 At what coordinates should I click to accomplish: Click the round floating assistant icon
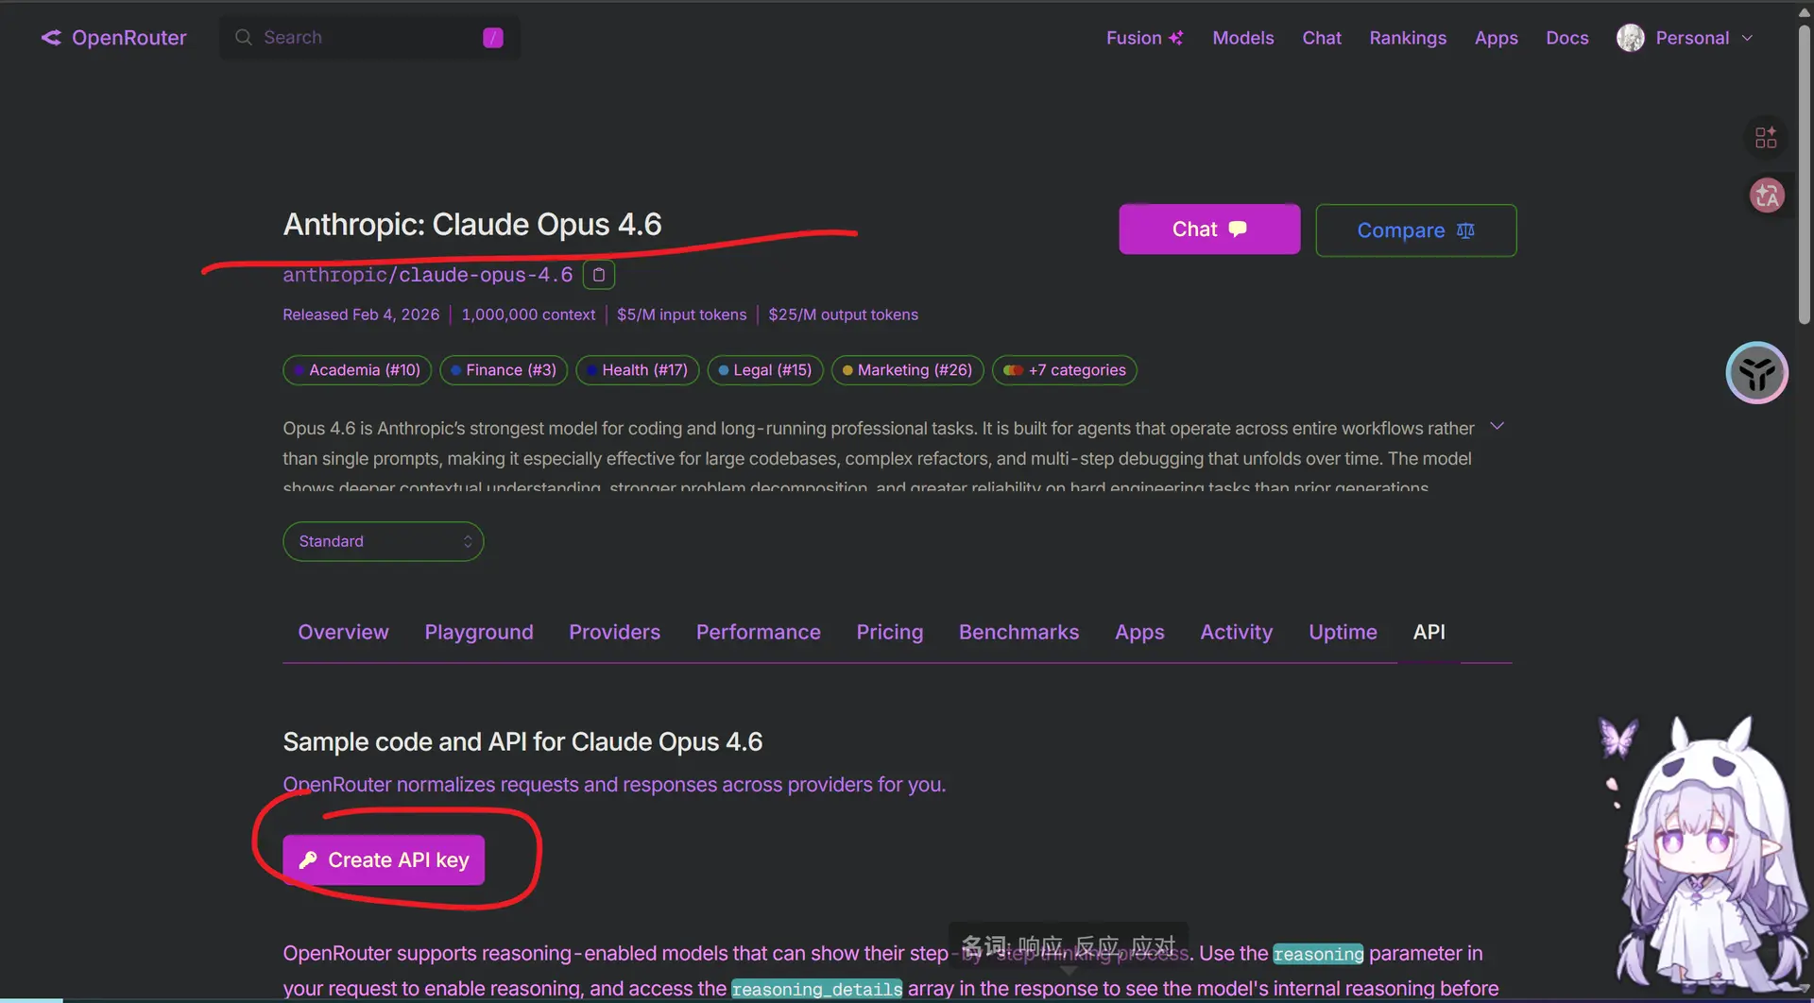tap(1757, 373)
